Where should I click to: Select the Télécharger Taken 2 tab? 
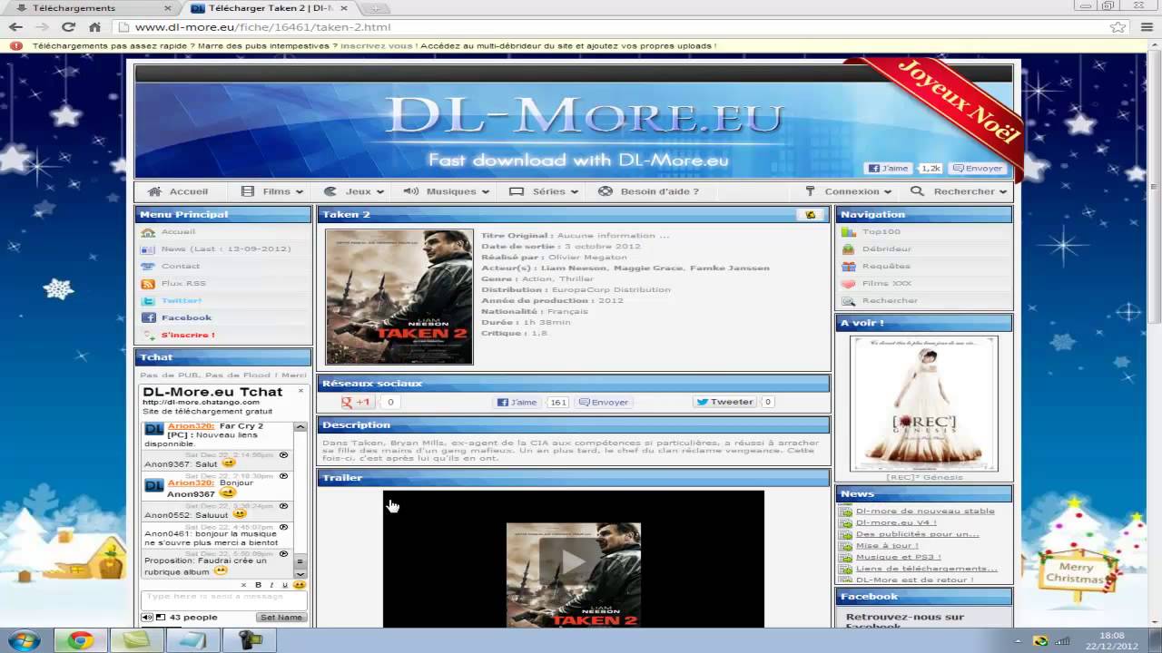[272, 7]
